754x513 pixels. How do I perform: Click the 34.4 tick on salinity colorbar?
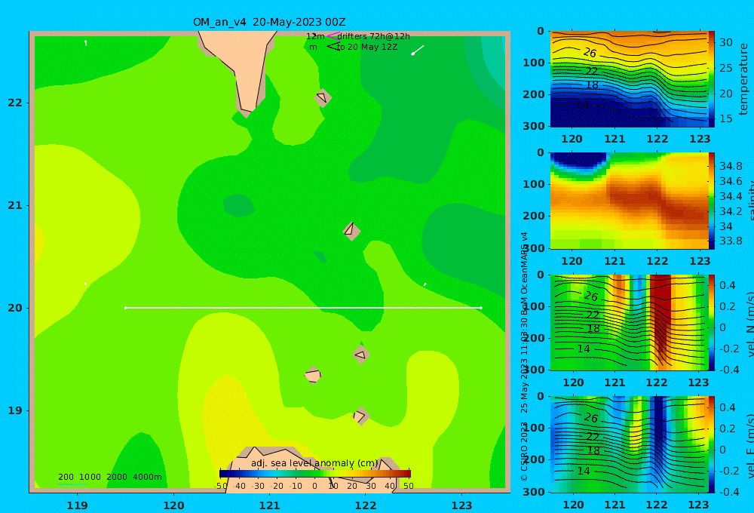click(731, 196)
